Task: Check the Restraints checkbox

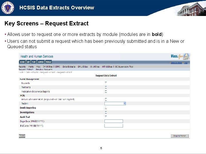Action: 106,87
